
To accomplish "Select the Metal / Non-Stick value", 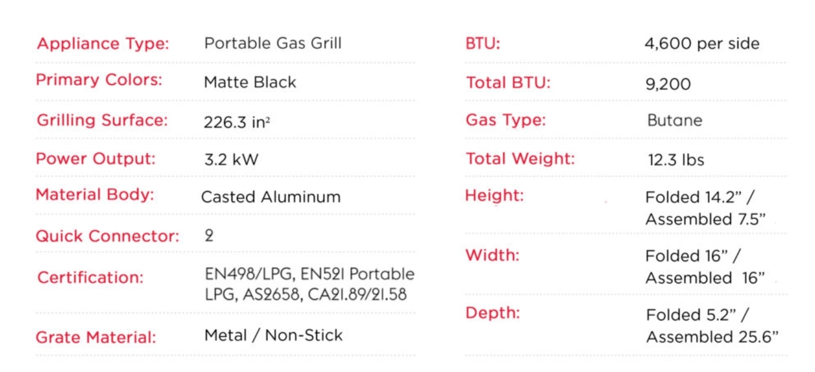I will 274,335.
